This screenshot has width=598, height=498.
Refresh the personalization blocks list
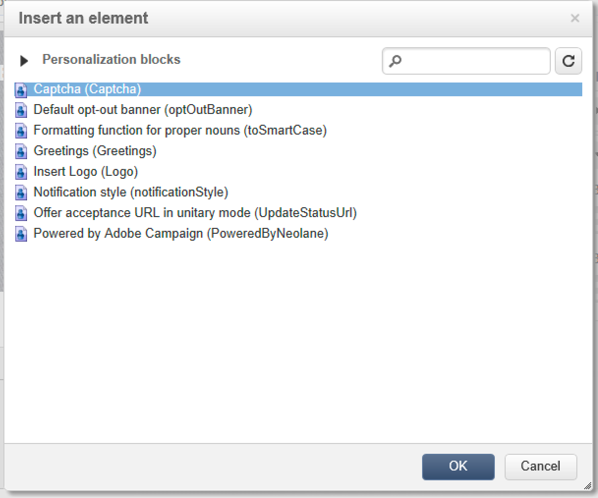tap(569, 61)
